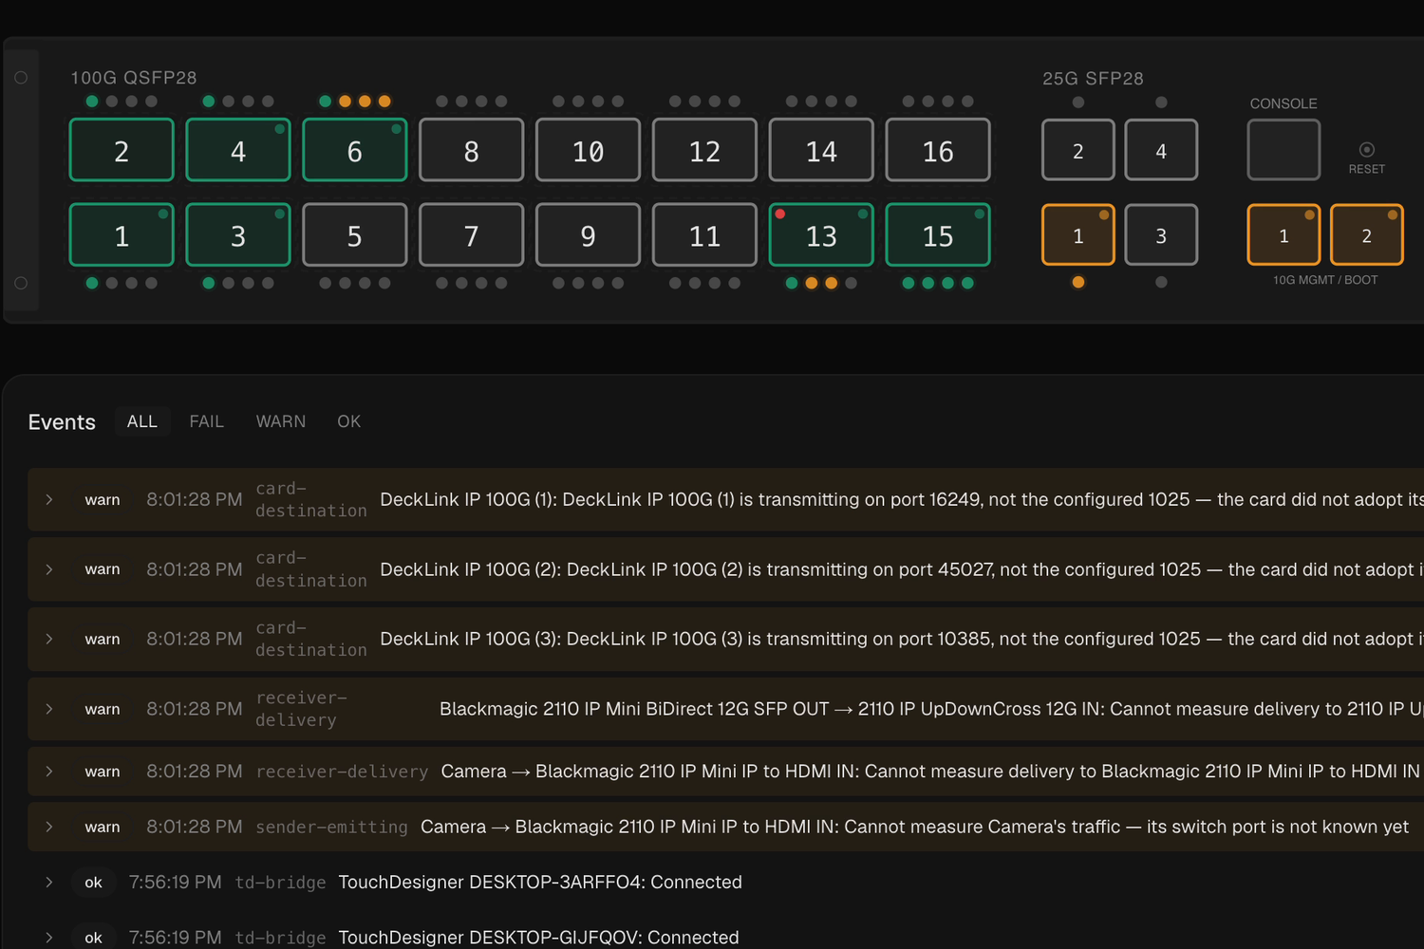Select 100G QSFP28 port 4
This screenshot has width=1424, height=949.
238,150
